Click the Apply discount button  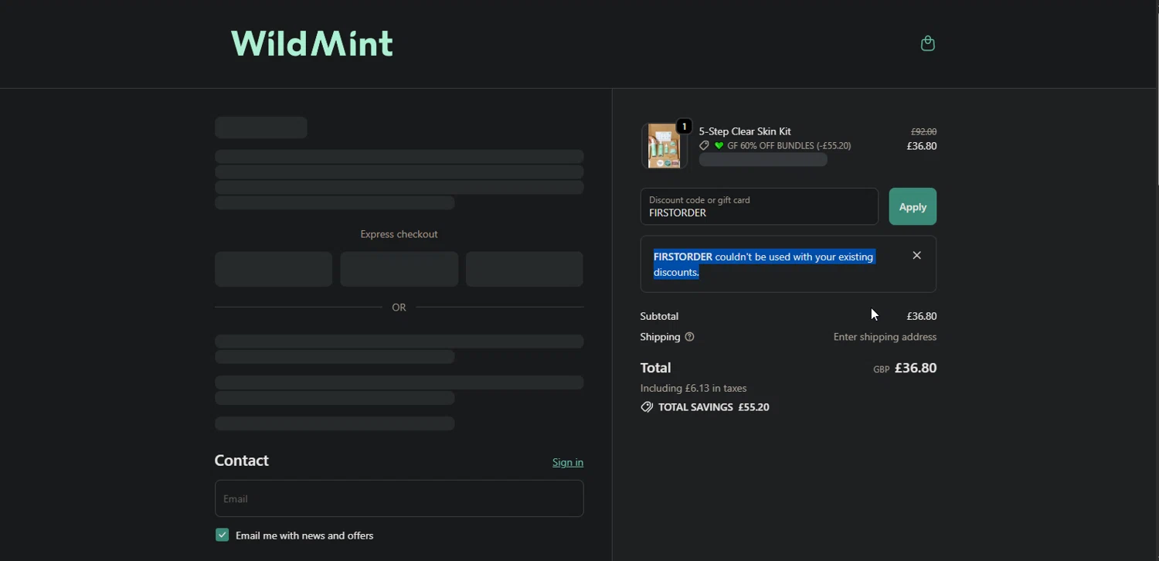click(x=913, y=206)
